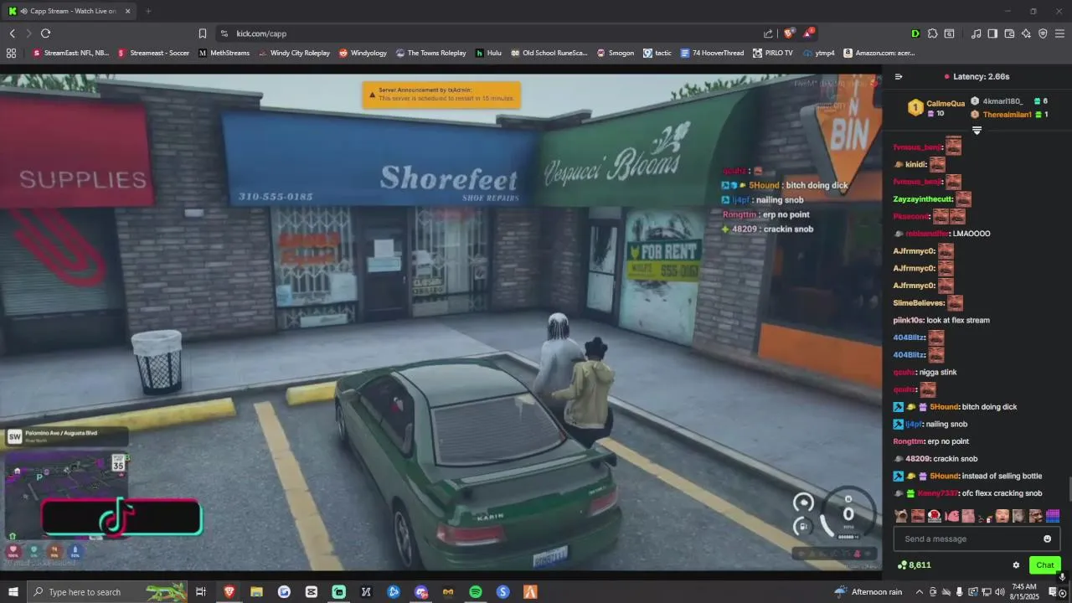The image size is (1072, 603).
Task: Toggle the browser sidebar panel icon
Action: click(x=992, y=33)
